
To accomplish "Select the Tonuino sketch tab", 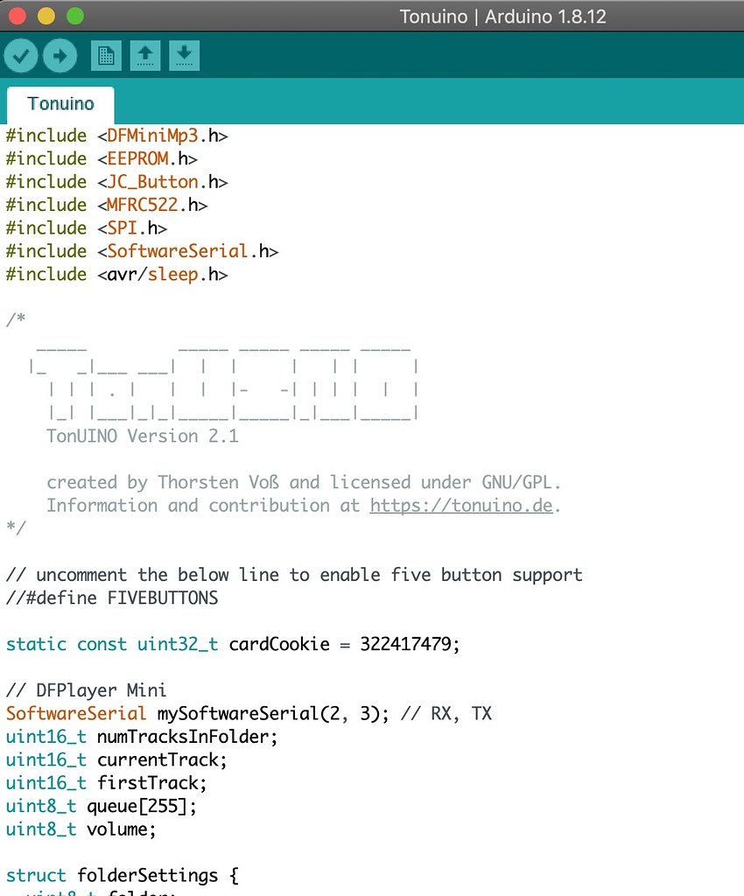I will point(60,104).
